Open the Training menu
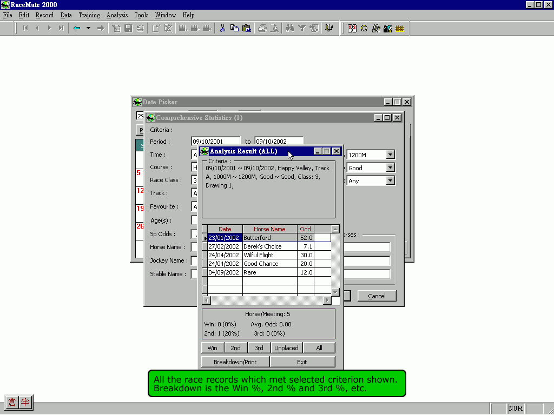The image size is (554, 415). point(89,15)
